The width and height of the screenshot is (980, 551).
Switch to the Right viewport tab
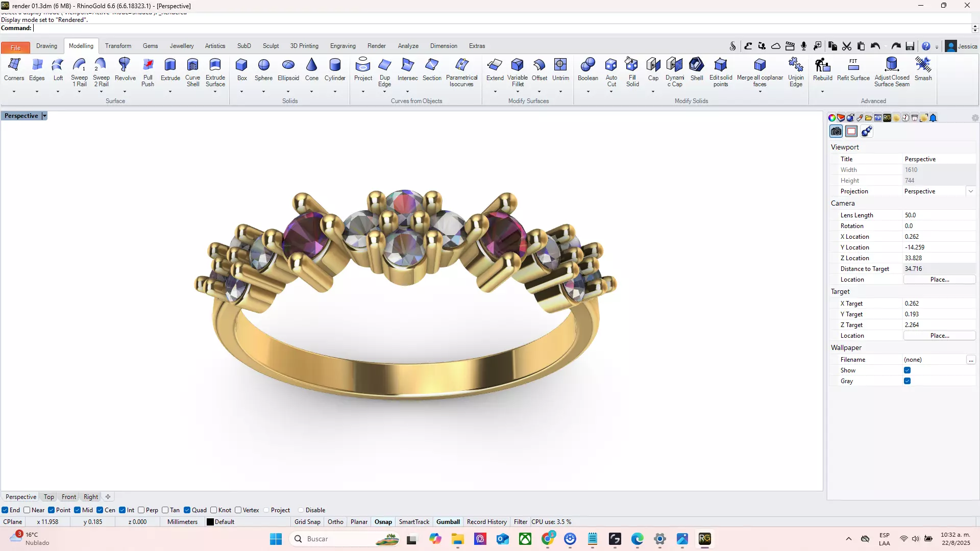(91, 497)
